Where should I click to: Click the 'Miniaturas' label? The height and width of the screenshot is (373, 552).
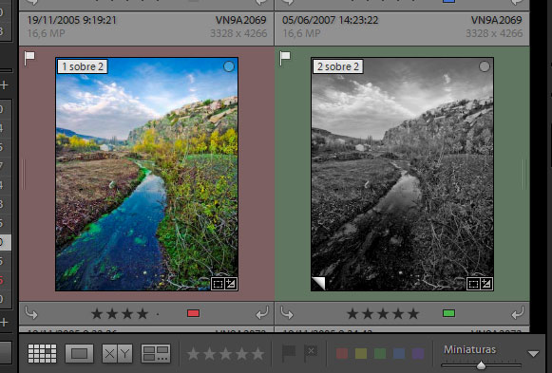tap(469, 349)
